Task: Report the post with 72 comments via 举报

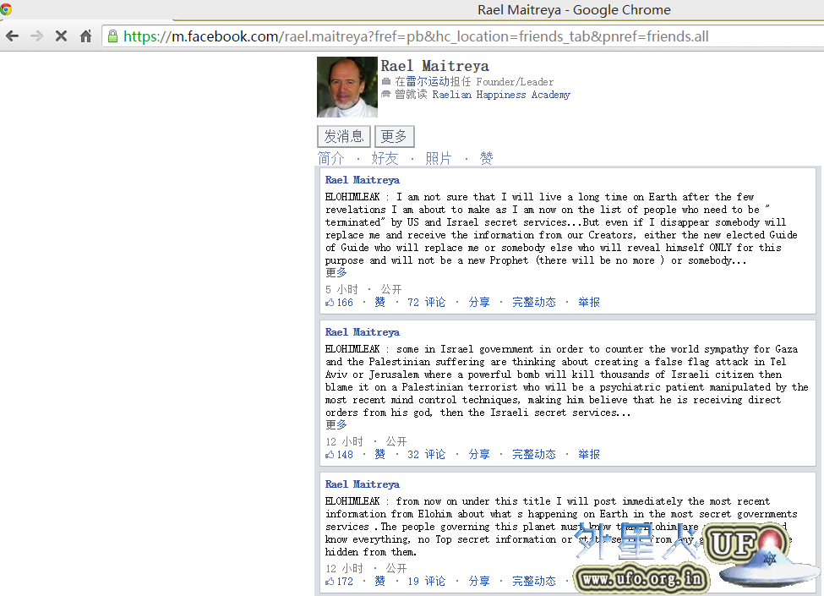Action: click(x=589, y=302)
